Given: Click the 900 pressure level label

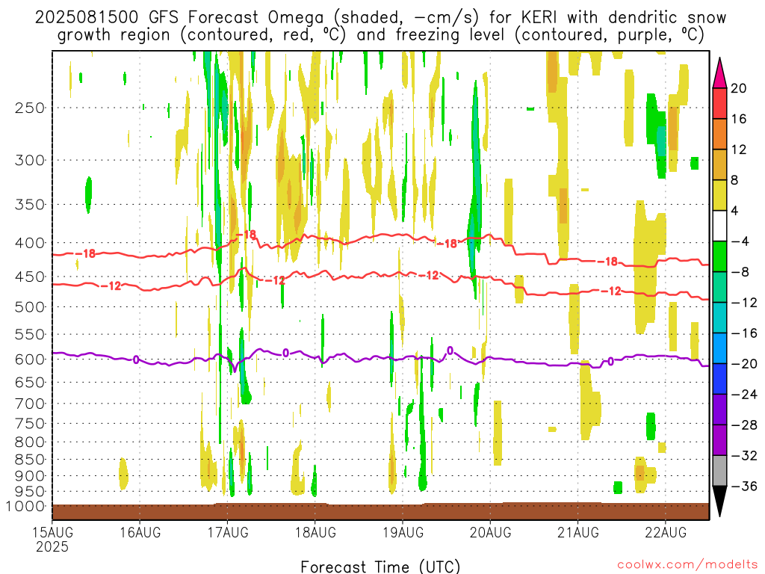Looking at the screenshot, I should click(x=30, y=476).
